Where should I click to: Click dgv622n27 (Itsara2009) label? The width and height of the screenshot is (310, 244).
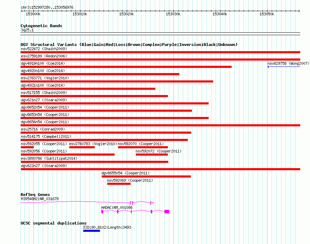pos(44,166)
